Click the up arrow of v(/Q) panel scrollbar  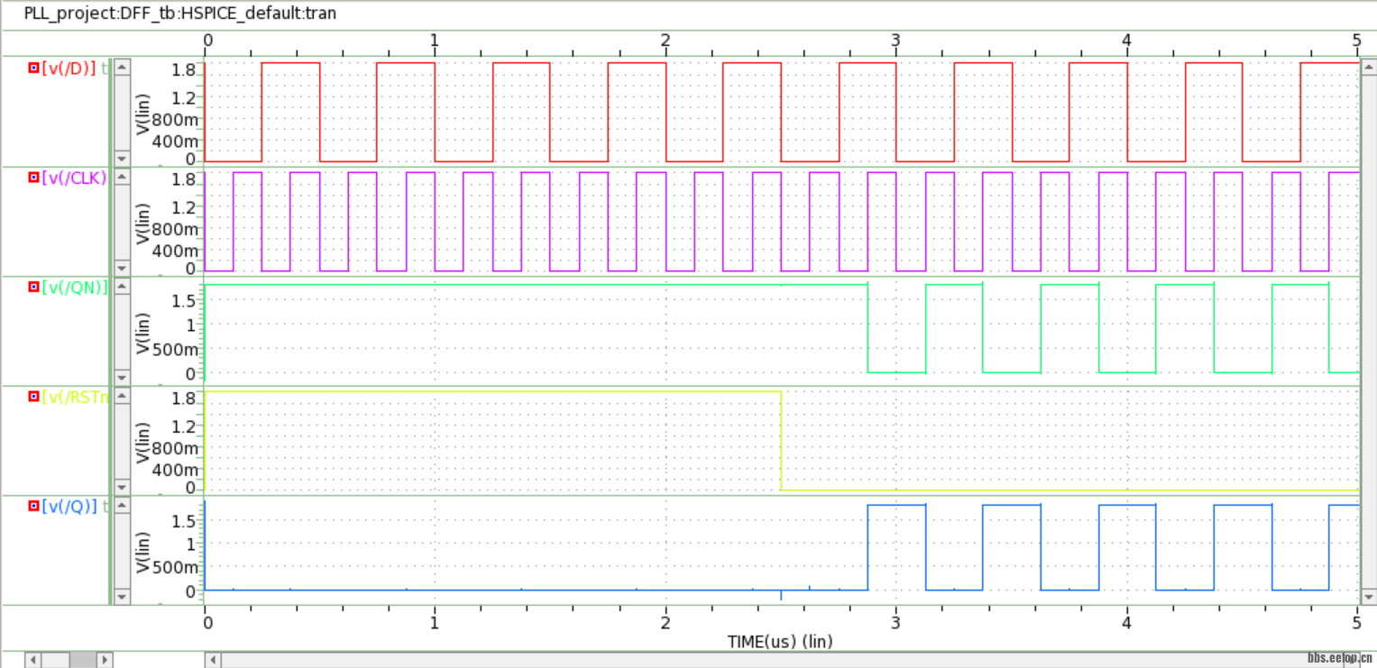click(x=122, y=506)
